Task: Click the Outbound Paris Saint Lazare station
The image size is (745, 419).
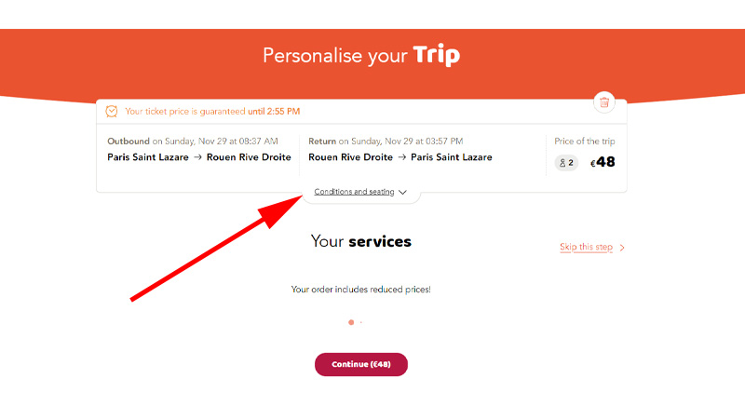Action: click(x=148, y=157)
